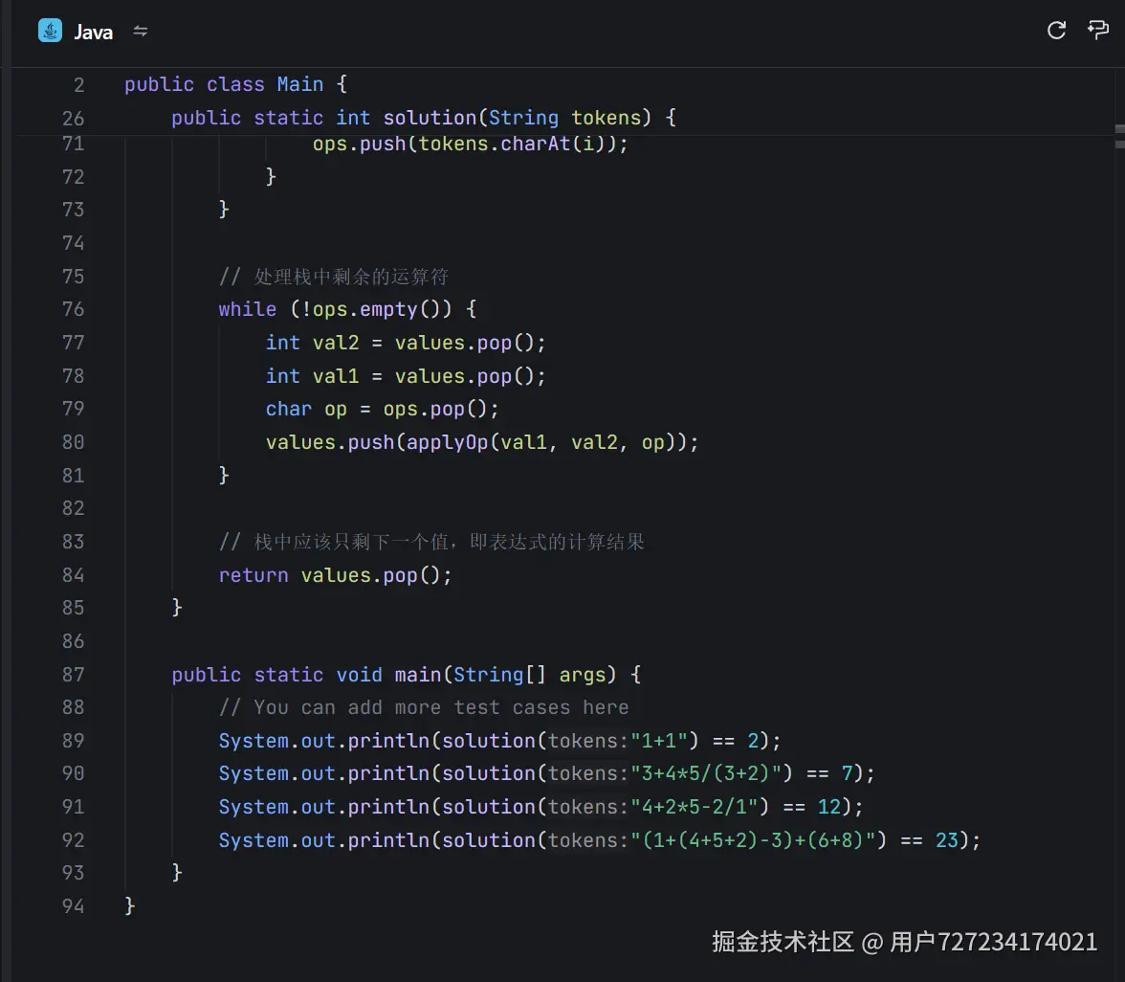Place cursor on 'ops.push(tokens.charAt(i));'

pos(470,145)
